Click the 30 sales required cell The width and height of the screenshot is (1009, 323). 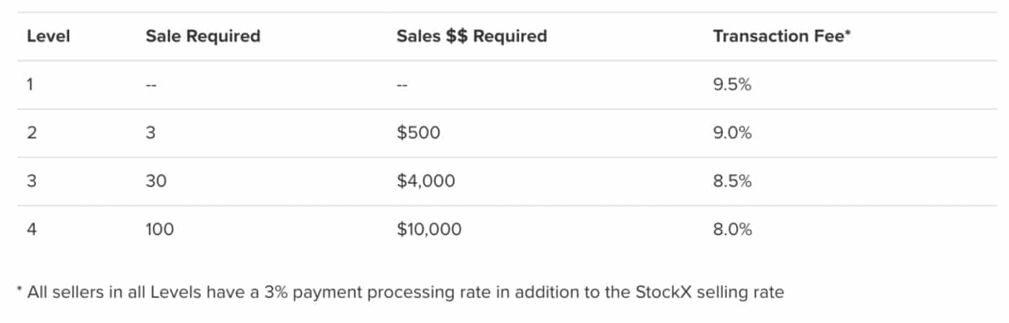tap(156, 181)
